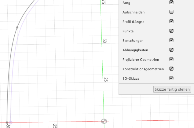Click the -25 mark on the horizontal axis
Screen dimensions: 194x128
click(x=54, y=126)
